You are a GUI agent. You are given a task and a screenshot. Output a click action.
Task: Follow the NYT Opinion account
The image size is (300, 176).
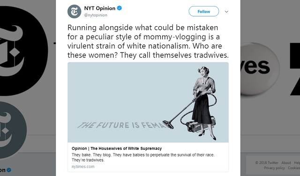[x=204, y=11]
